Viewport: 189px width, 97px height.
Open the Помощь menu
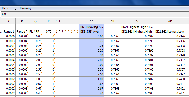pyautogui.click(x=26, y=8)
